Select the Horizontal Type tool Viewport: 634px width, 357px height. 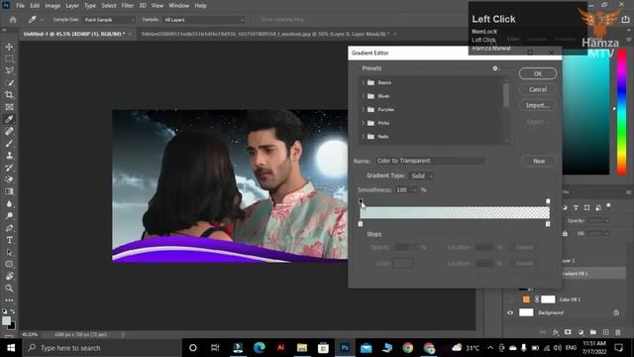pyautogui.click(x=9, y=240)
